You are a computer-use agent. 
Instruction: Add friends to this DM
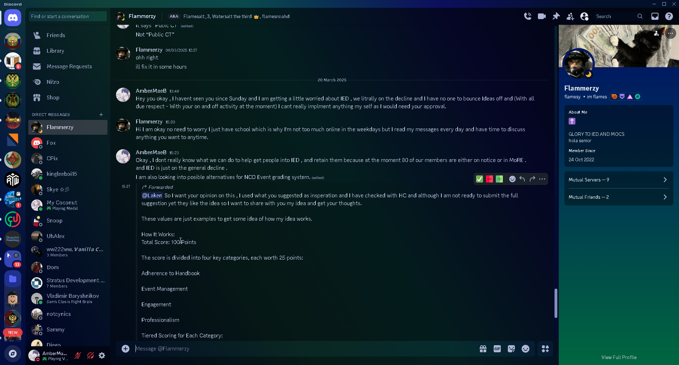pos(570,16)
